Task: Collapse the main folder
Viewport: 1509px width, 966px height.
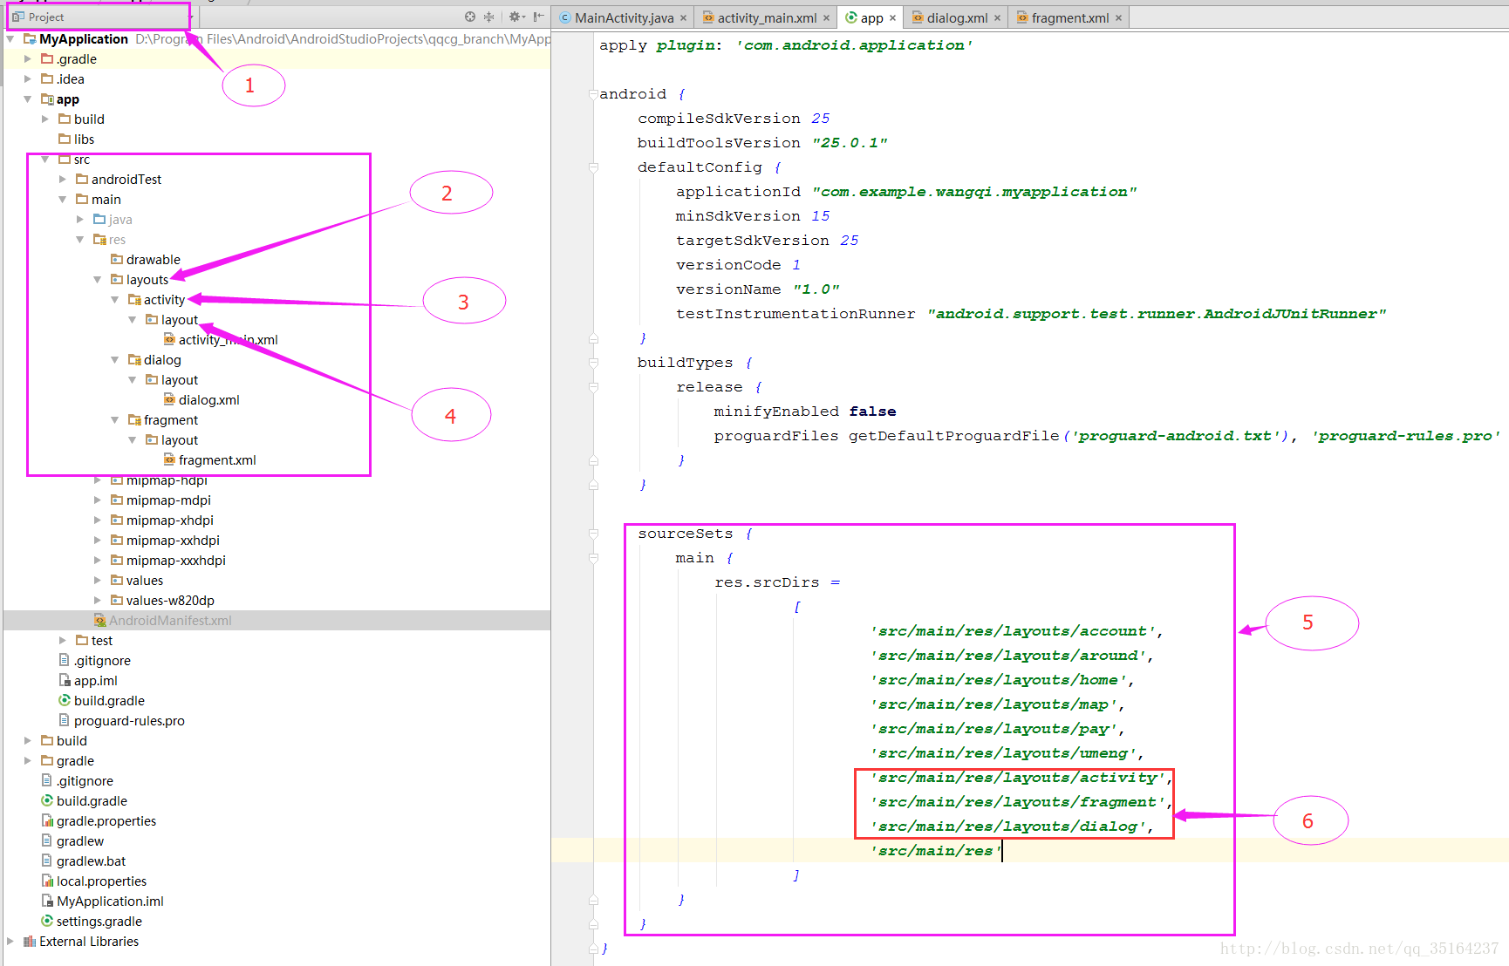Action: click(x=63, y=199)
